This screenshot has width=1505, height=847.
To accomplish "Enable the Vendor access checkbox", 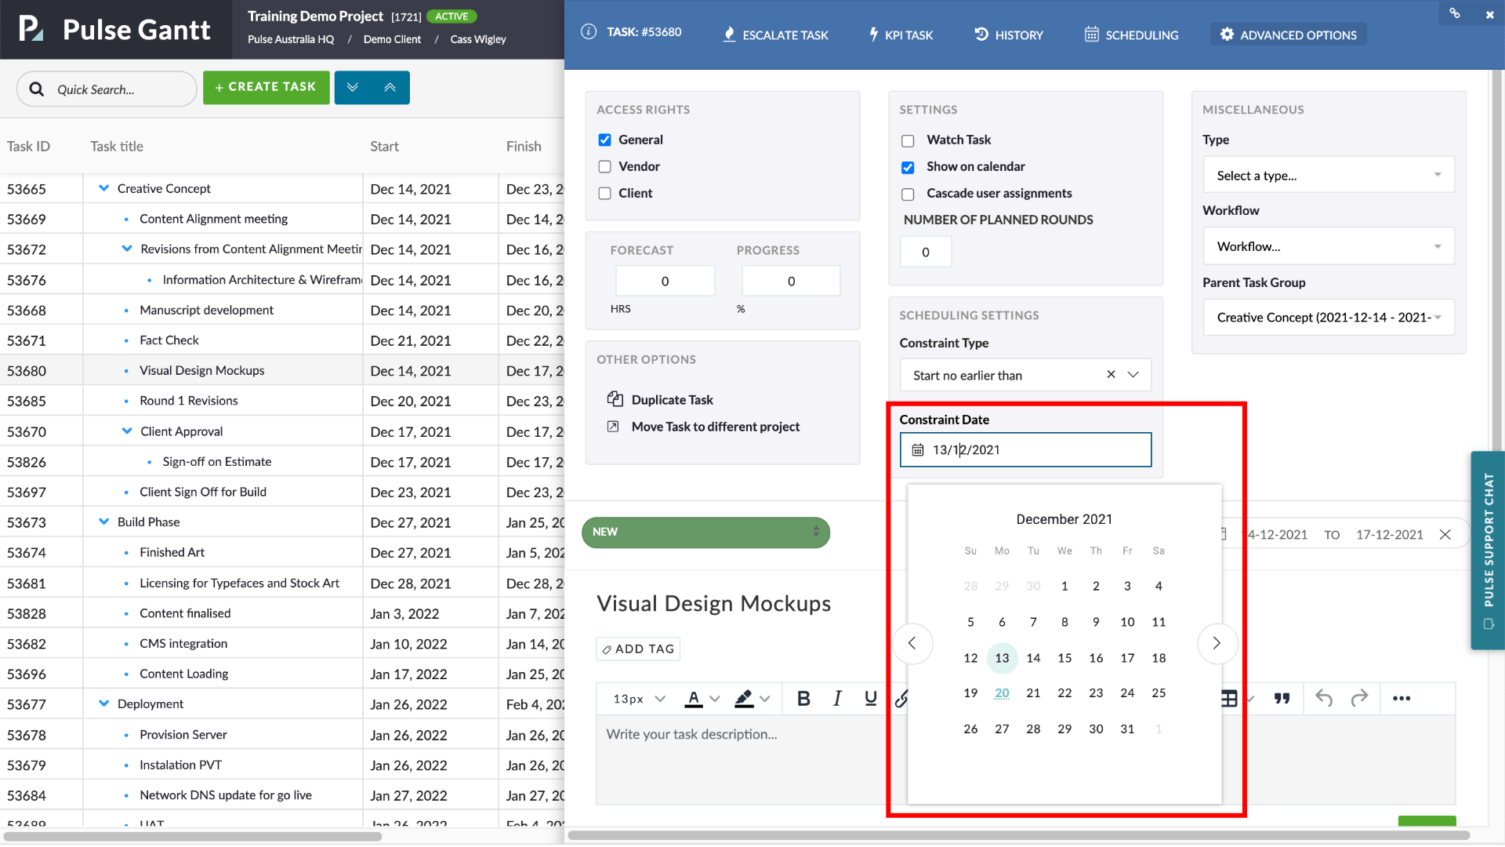I will click(x=605, y=166).
